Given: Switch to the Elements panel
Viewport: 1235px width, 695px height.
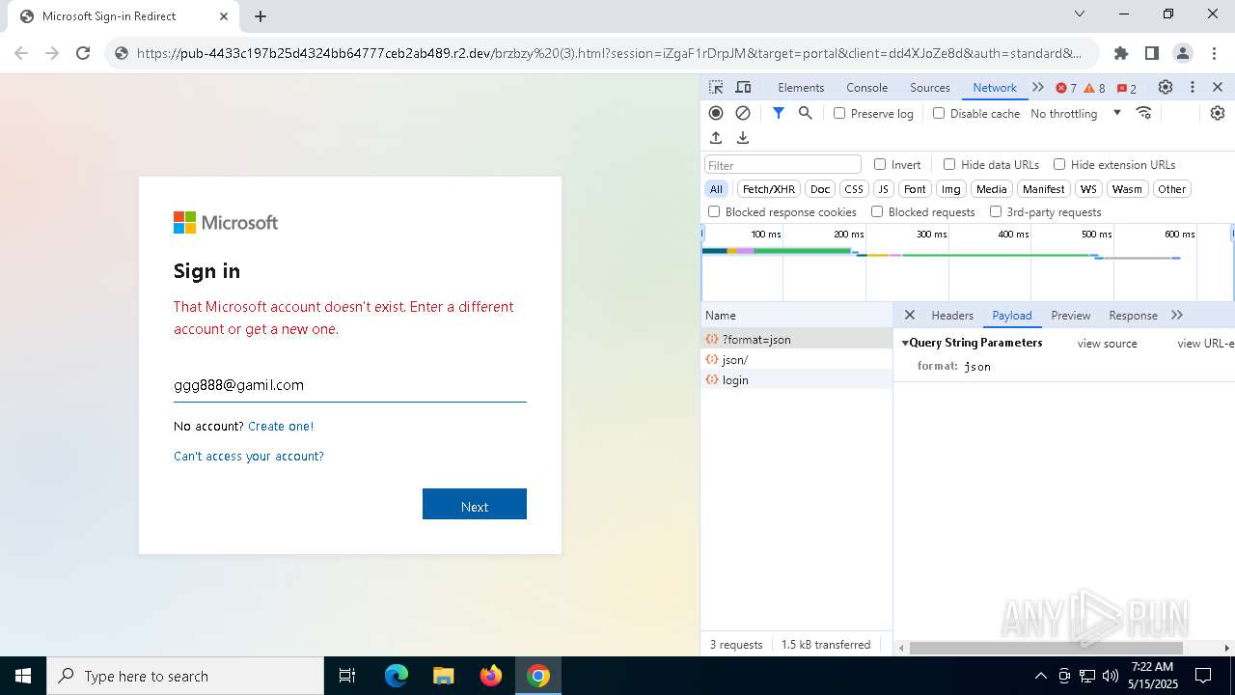Looking at the screenshot, I should pos(801,87).
